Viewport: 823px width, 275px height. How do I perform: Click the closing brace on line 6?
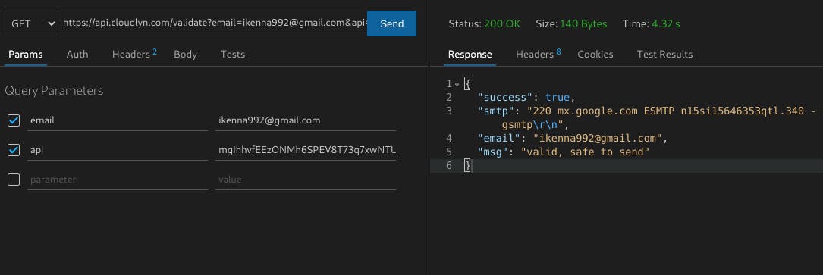click(468, 165)
